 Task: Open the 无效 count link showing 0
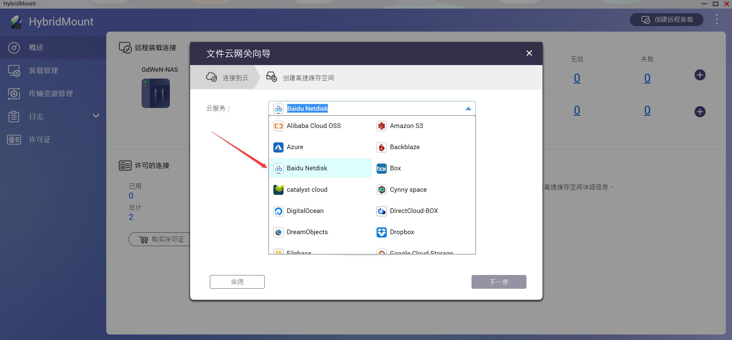tap(576, 78)
